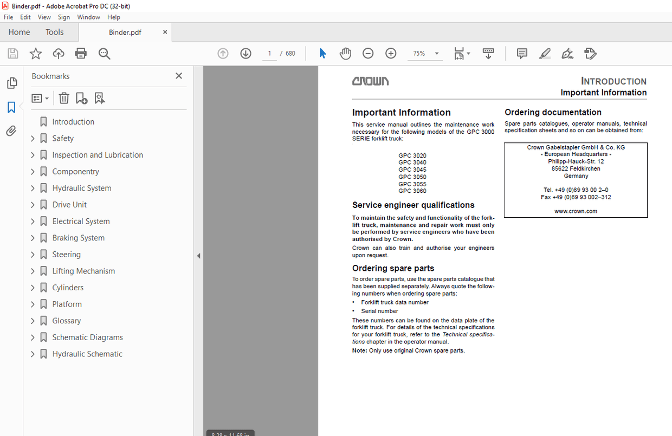The height and width of the screenshot is (436, 672).
Task: Open the zoom percentage dropdown
Action: click(436, 53)
